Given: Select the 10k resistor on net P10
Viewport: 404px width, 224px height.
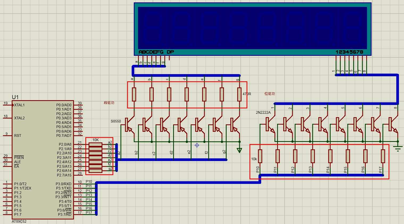Looking at the screenshot, I should 260,156.
